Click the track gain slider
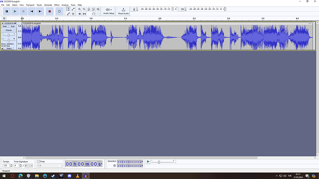 [x=9, y=36]
